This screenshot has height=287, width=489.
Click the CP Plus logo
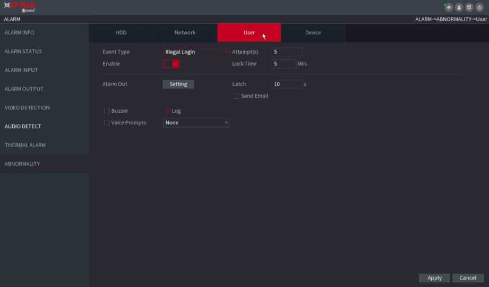pos(22,7)
